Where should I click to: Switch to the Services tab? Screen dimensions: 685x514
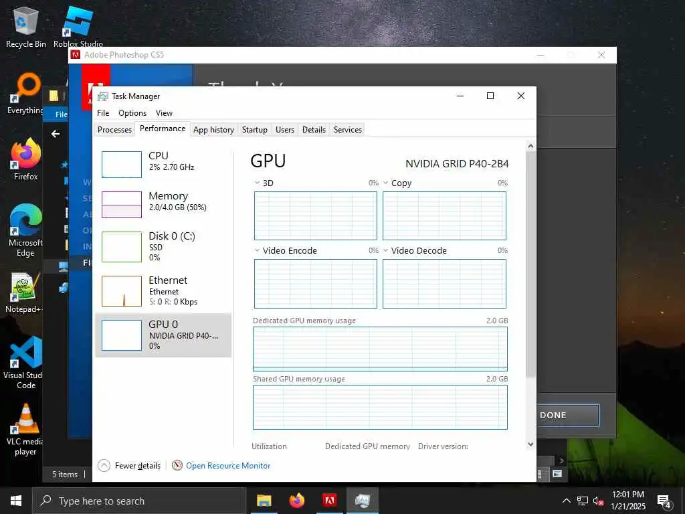point(348,129)
